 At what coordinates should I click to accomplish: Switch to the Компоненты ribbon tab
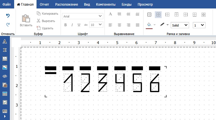point(106,5)
